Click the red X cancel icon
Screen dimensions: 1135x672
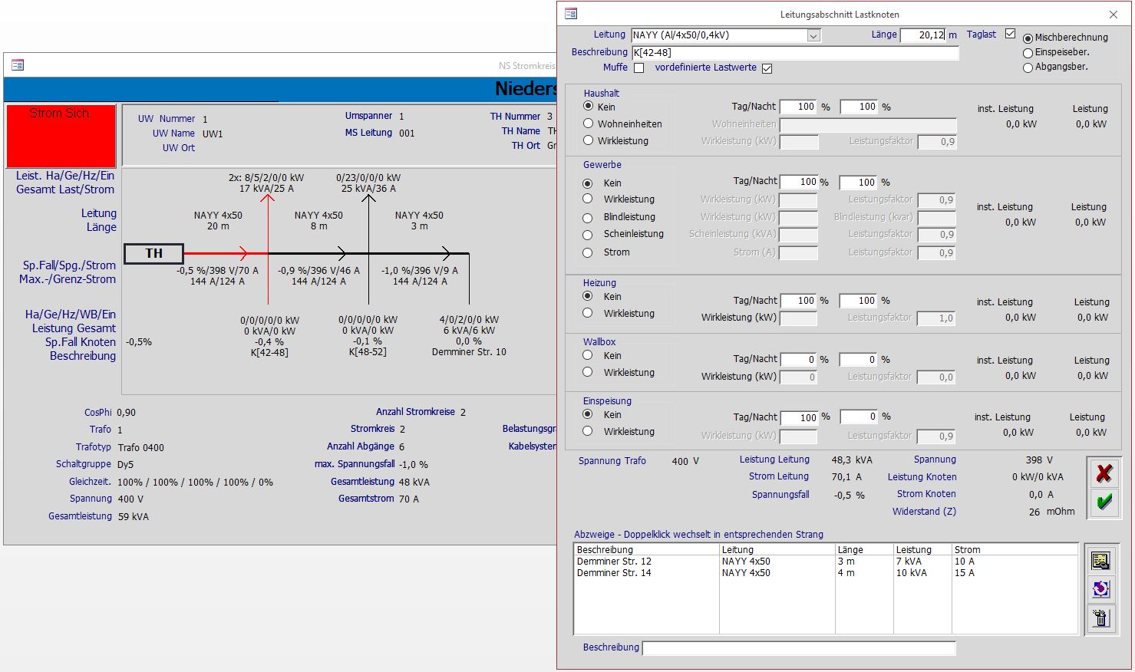point(1104,473)
